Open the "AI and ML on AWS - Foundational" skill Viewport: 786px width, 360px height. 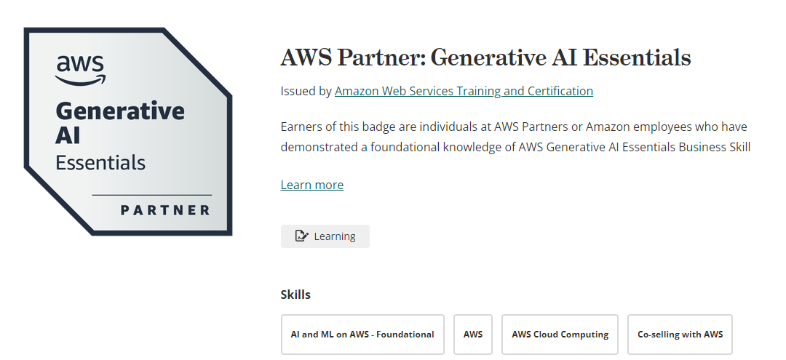pos(362,335)
